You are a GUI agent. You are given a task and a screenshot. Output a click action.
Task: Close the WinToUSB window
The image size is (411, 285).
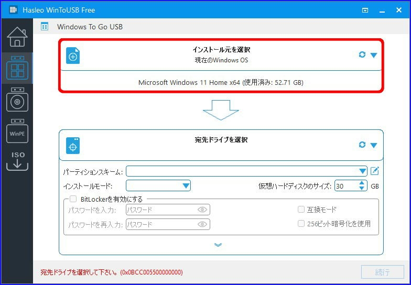pyautogui.click(x=398, y=10)
